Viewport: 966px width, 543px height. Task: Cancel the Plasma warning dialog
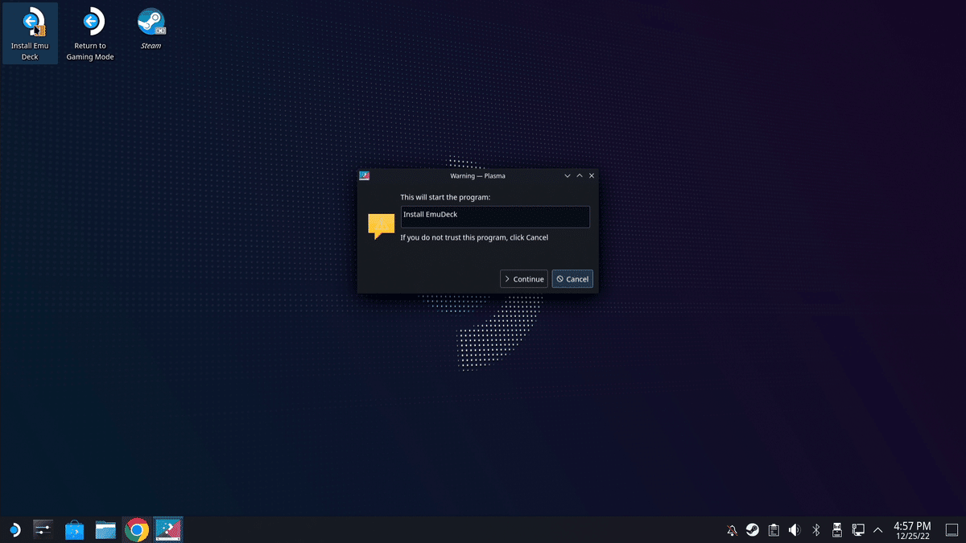tap(572, 279)
